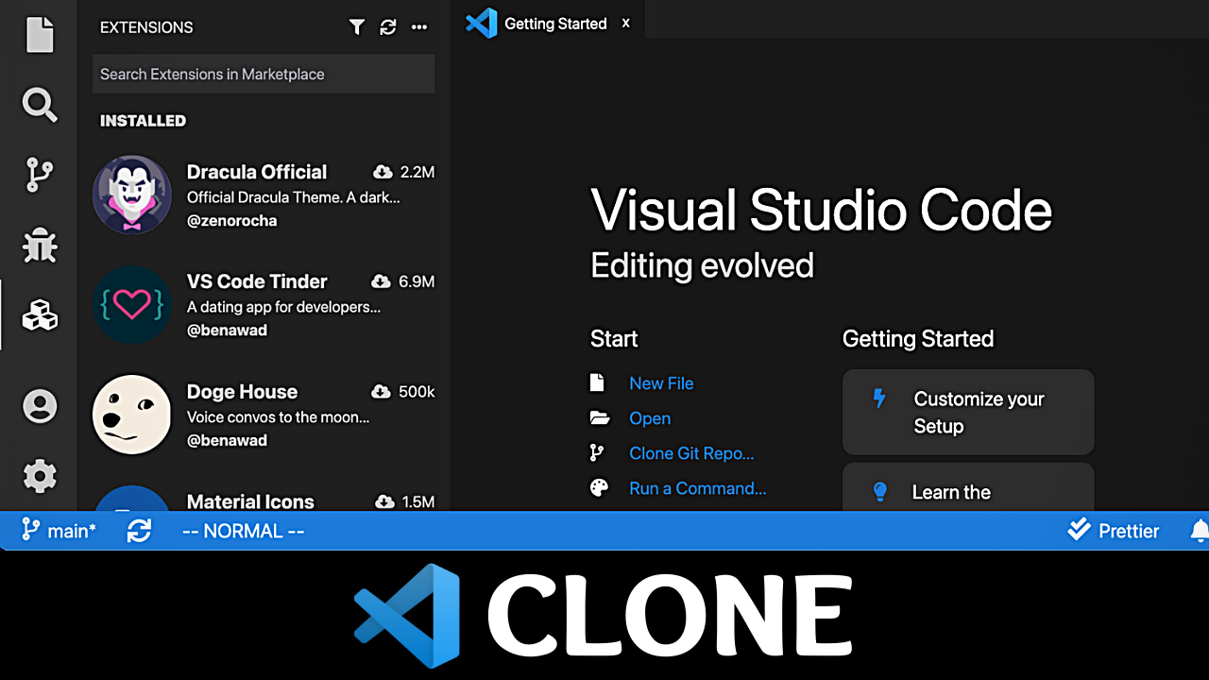1209x680 pixels.
Task: Open the Customize your Setup card
Action: (x=968, y=412)
